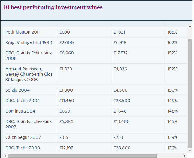Select the '162%' percentage cell

(176, 42)
